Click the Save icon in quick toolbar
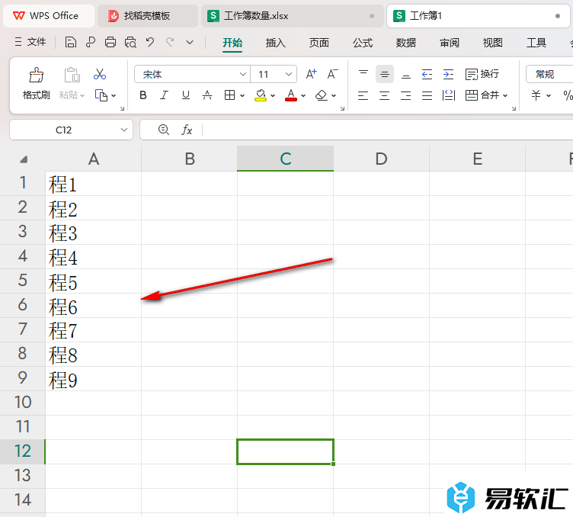 (x=71, y=43)
